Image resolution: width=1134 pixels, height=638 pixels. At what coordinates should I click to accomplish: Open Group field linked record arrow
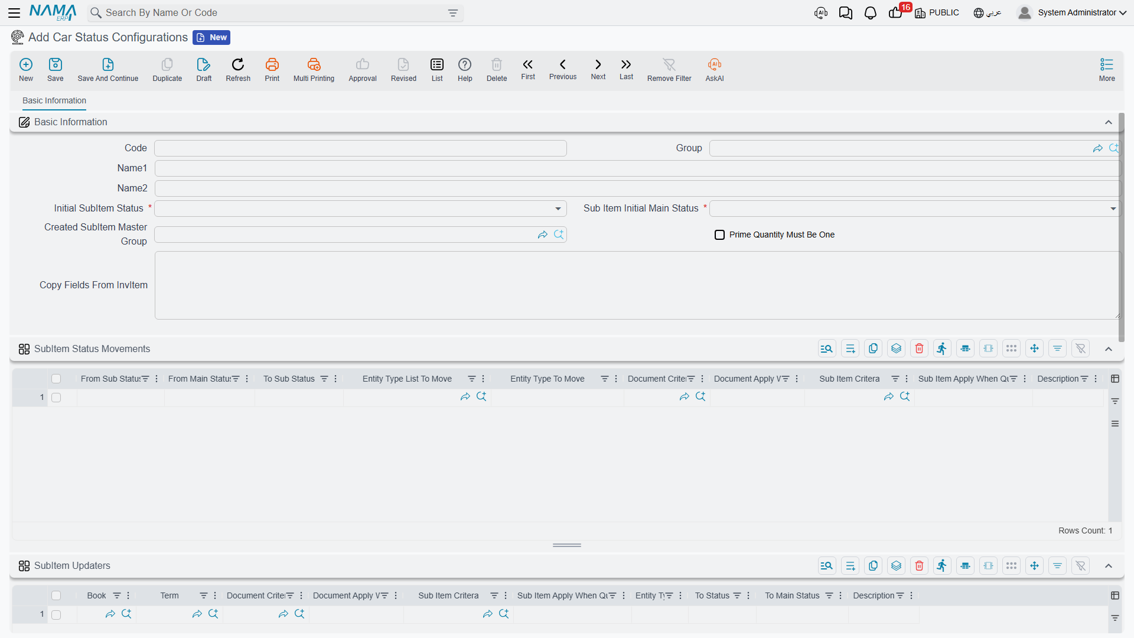[1097, 148]
